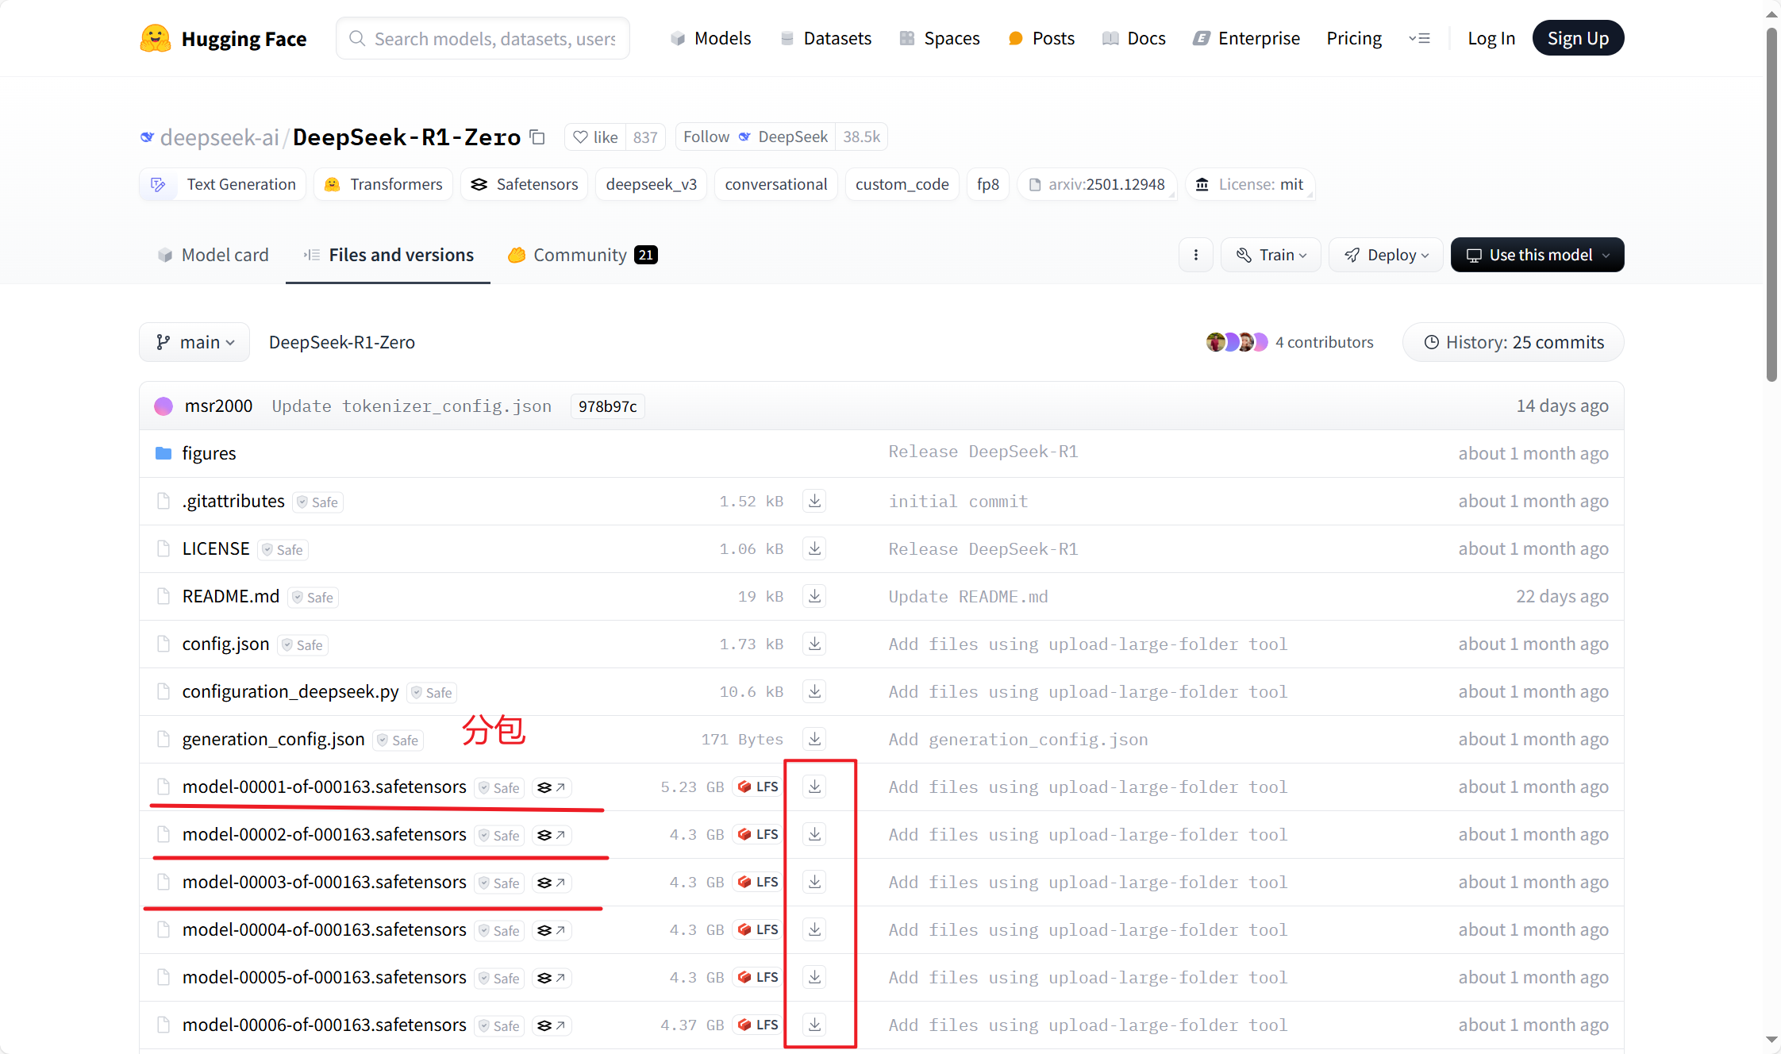The image size is (1781, 1054).
Task: Download the README.md file
Action: (x=814, y=596)
